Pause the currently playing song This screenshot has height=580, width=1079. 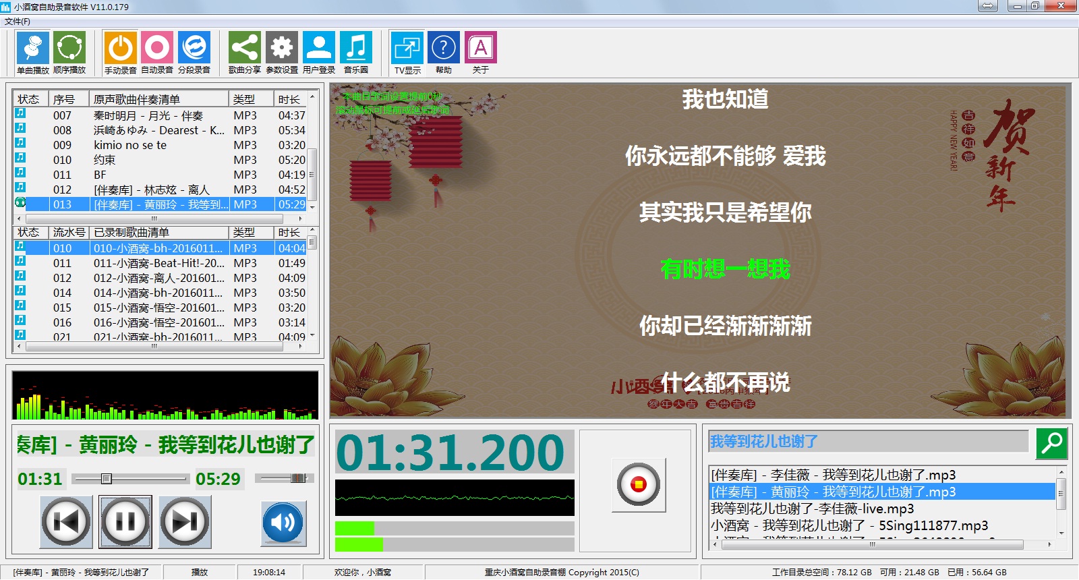click(125, 521)
